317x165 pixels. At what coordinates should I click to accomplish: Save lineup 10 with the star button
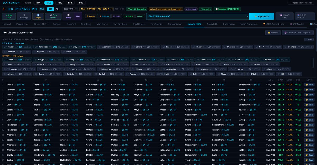(x=309, y=130)
